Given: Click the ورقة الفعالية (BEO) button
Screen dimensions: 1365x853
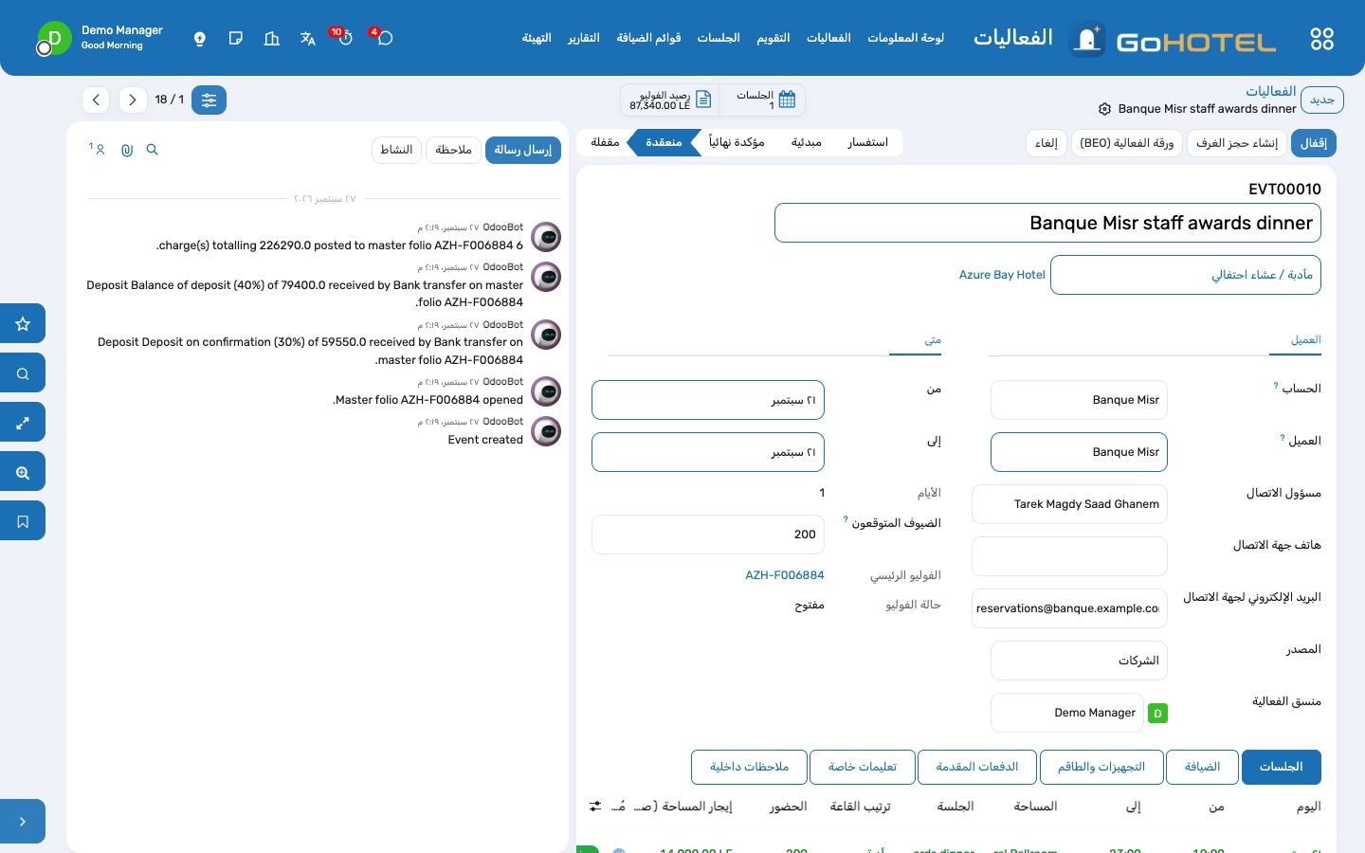Looking at the screenshot, I should click(x=1127, y=143).
